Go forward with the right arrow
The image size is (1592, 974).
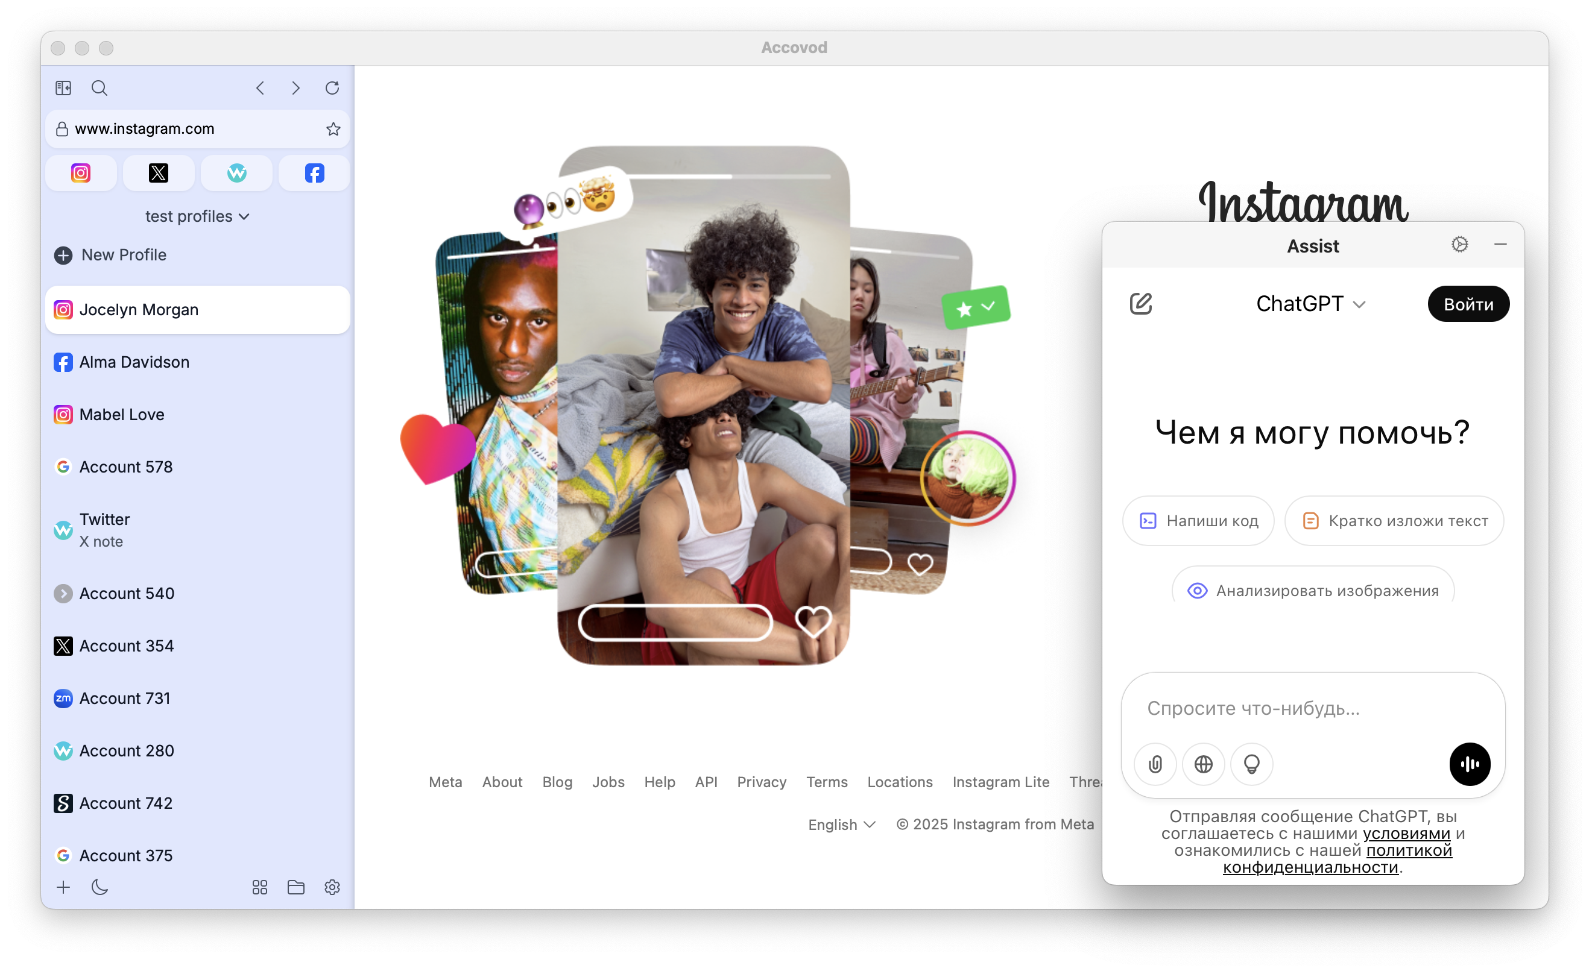point(296,88)
